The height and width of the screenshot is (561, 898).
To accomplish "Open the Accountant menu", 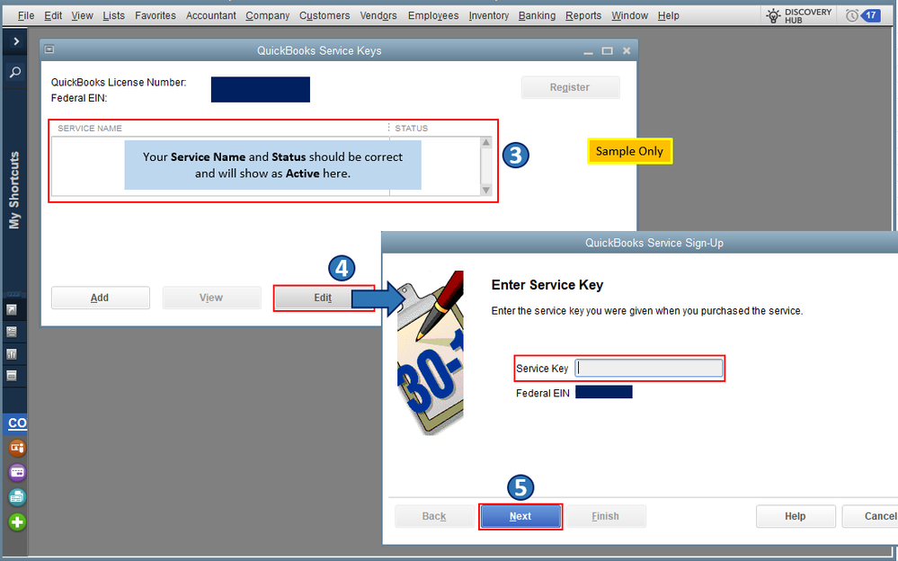I will point(210,15).
